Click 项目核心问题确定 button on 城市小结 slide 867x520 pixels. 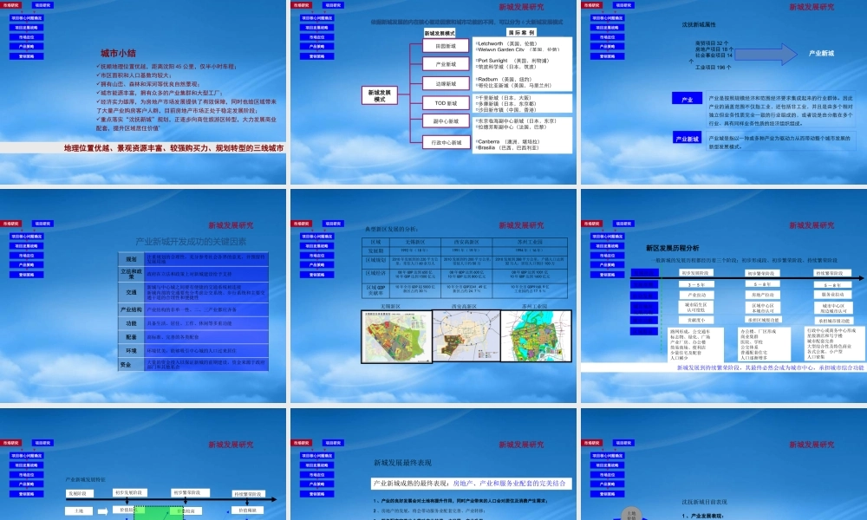pyautogui.click(x=27, y=17)
